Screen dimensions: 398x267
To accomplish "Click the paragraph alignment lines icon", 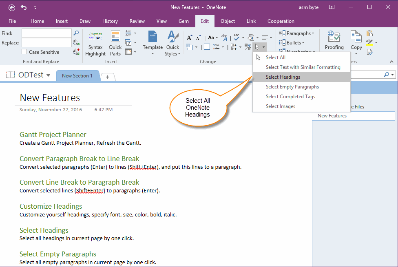I will point(265,38).
